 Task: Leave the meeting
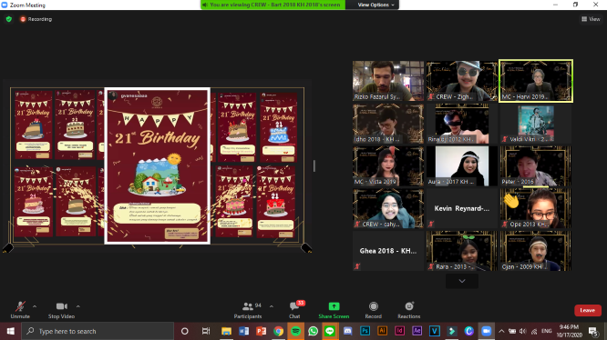pos(587,310)
